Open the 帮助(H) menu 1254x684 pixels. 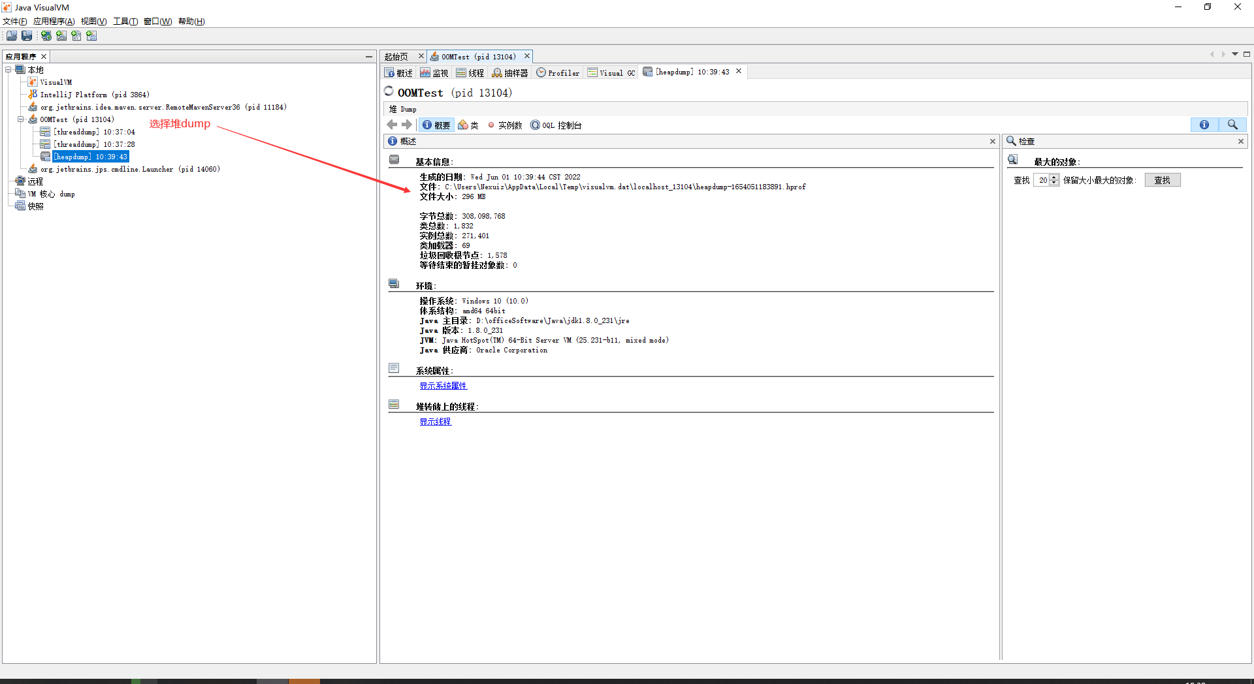(191, 22)
